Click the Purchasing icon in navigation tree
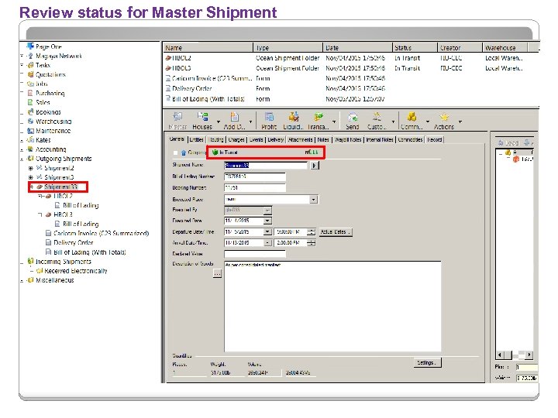The width and height of the screenshot is (558, 418). [x=30, y=93]
